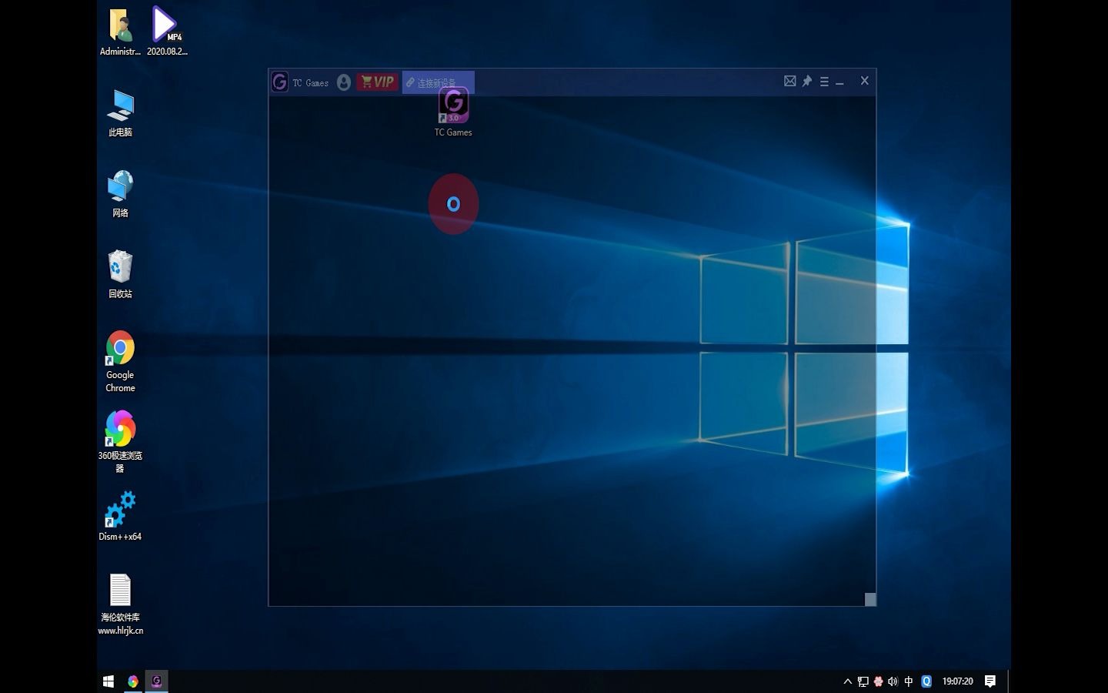Select the 连接新设备 tab

(438, 82)
